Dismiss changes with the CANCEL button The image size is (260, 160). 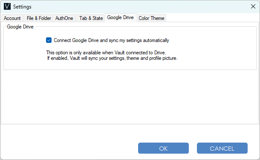coord(222,148)
